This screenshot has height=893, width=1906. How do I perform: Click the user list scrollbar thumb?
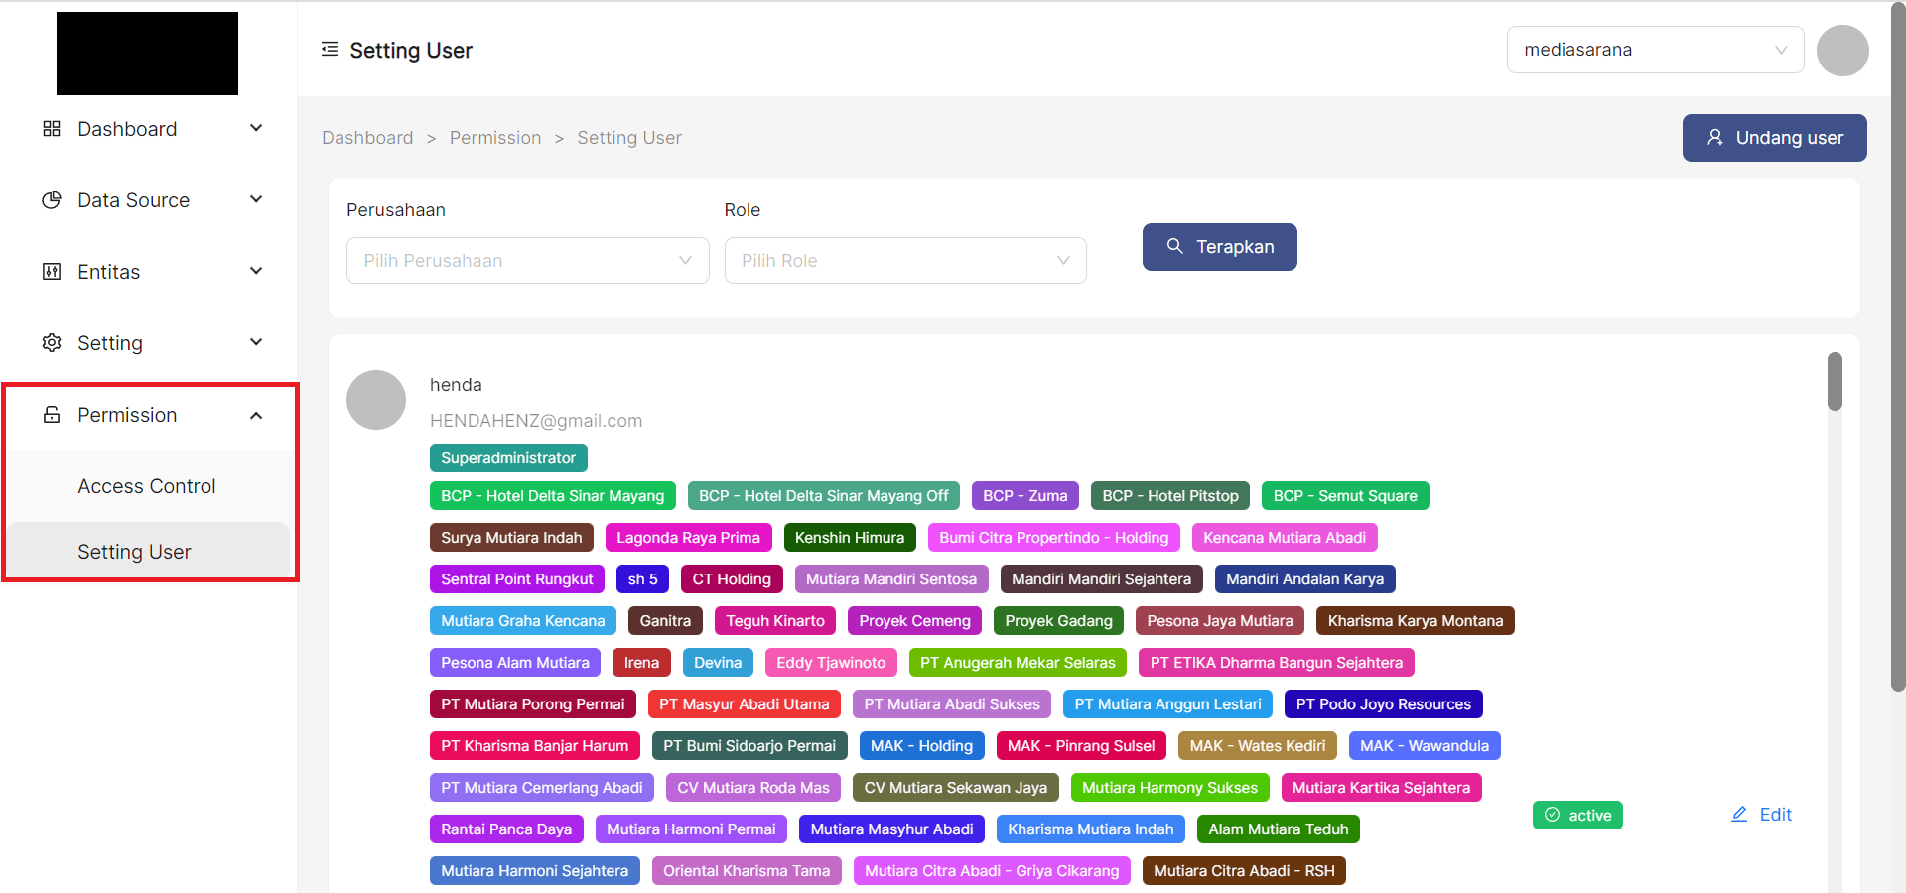coord(1835,382)
